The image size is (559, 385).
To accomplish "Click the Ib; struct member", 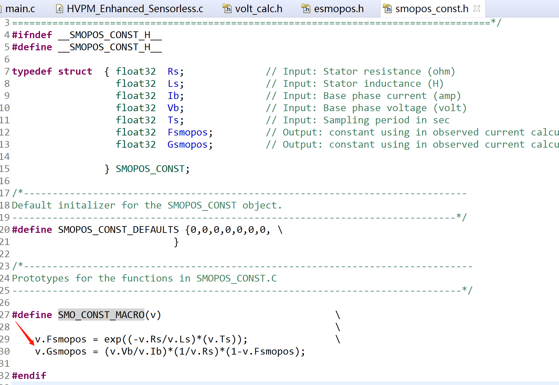I will [176, 96].
